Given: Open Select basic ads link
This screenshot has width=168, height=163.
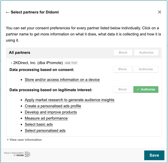Looking at the screenshot, I should (39, 124).
